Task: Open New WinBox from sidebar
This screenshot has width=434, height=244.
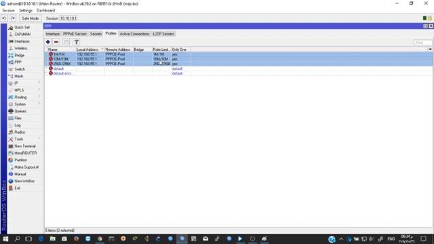Action: pyautogui.click(x=24, y=181)
